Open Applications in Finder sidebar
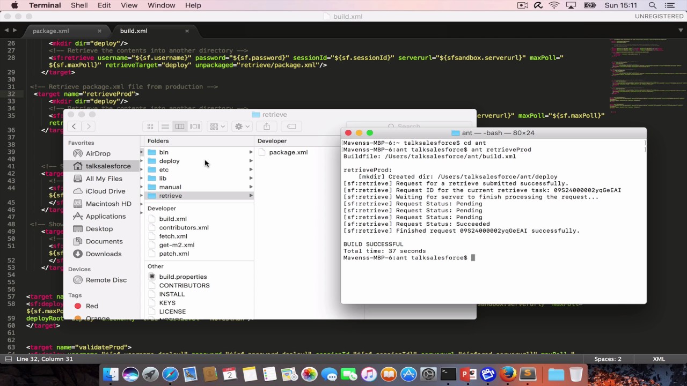Image resolution: width=687 pixels, height=386 pixels. 106,216
